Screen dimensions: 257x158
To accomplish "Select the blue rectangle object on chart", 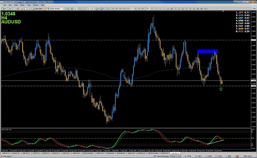I will tap(208, 51).
